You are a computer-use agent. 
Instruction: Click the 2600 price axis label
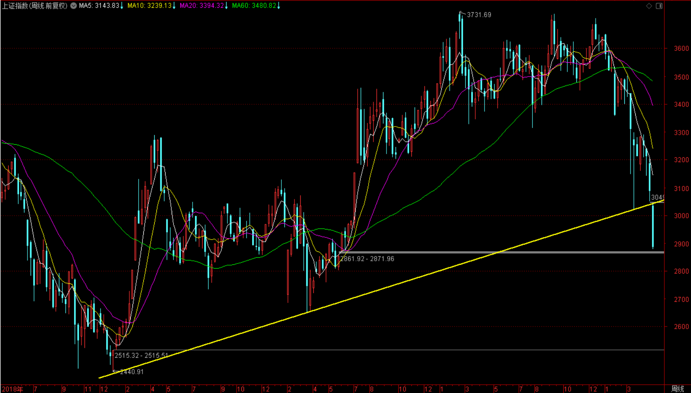(681, 326)
